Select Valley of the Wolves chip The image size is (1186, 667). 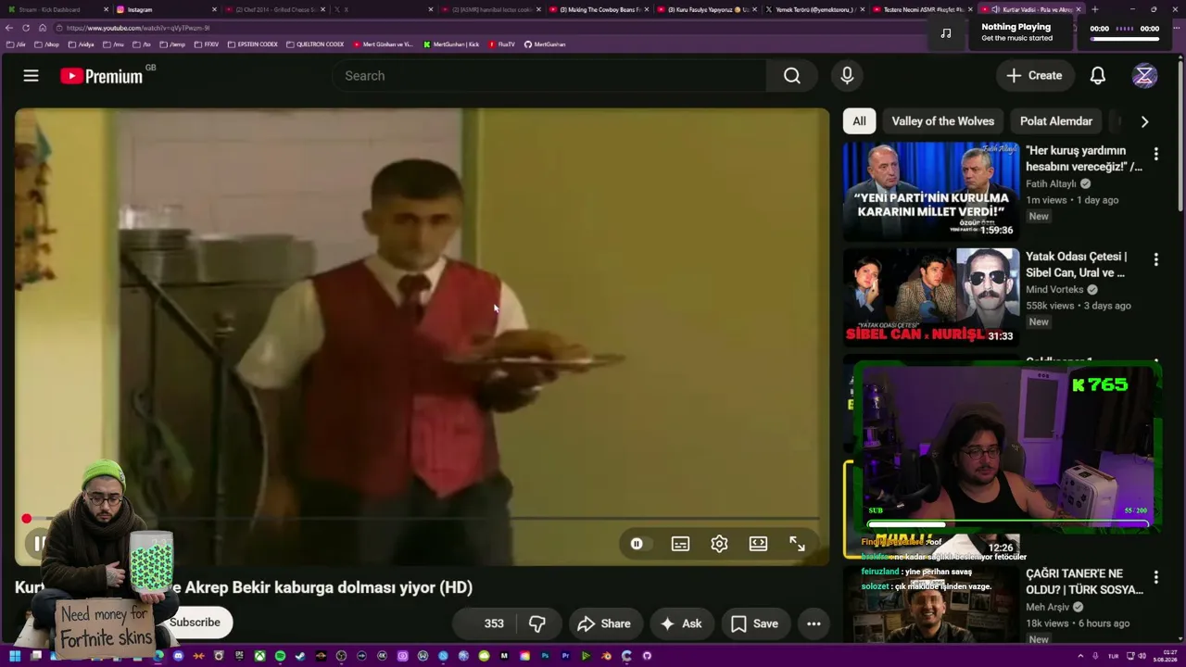pos(942,121)
